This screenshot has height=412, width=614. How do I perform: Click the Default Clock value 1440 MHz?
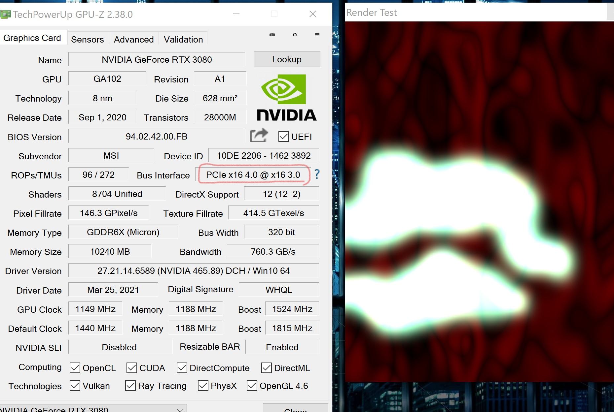coord(95,328)
